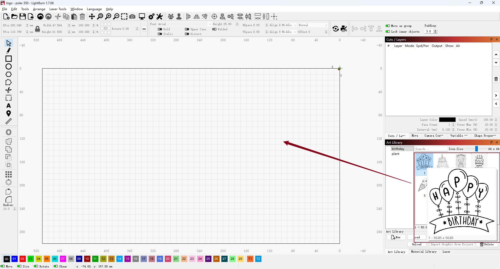Screen dimensions: 500x269
Task: Click the black Layer Color swatch
Action: 447,120
